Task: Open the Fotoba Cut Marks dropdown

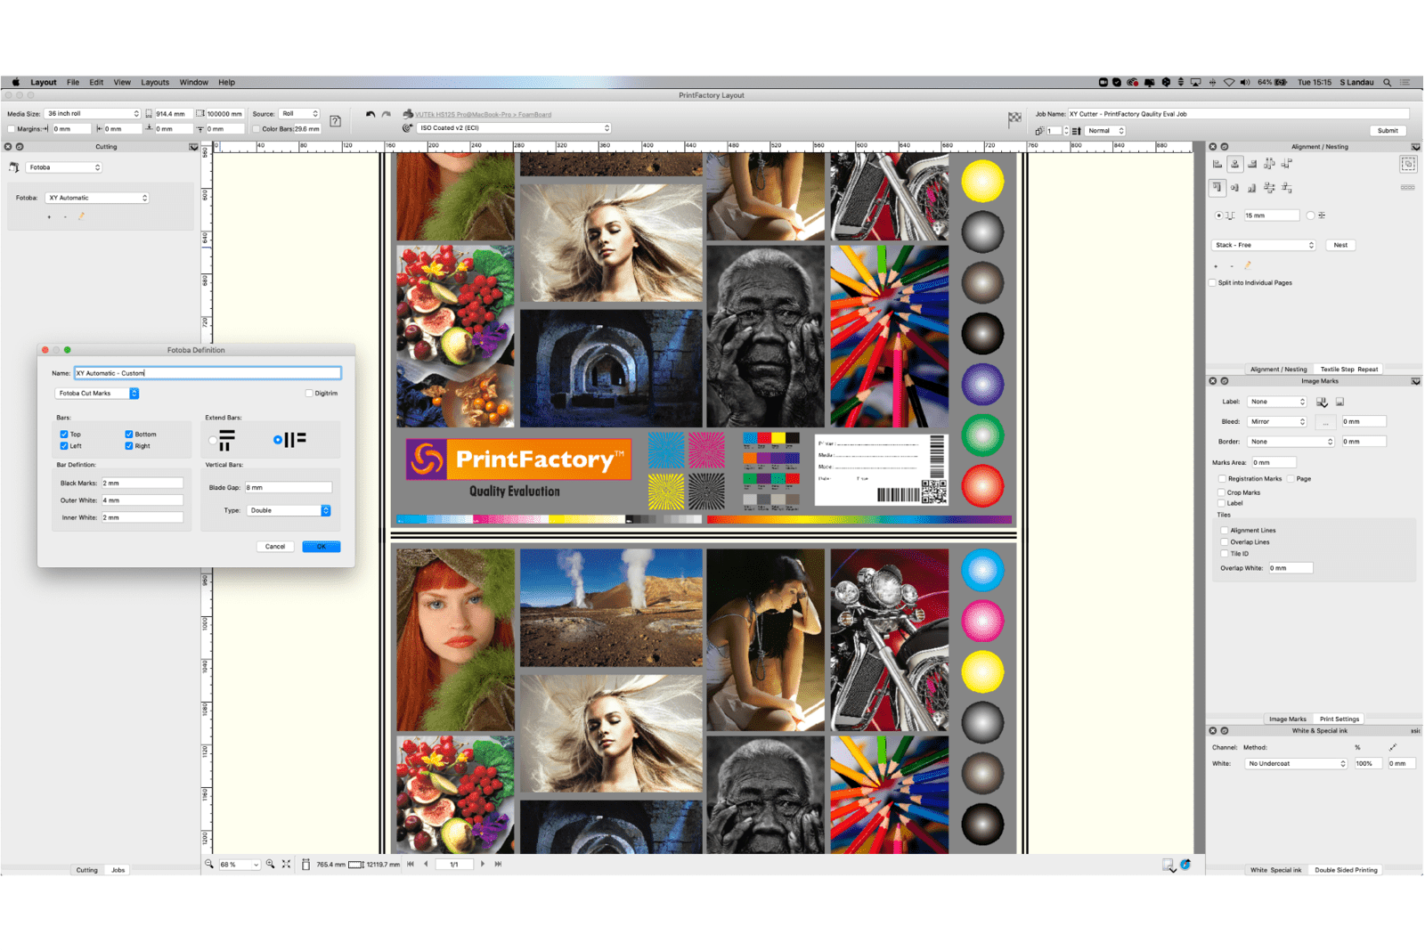Action: coord(98,394)
